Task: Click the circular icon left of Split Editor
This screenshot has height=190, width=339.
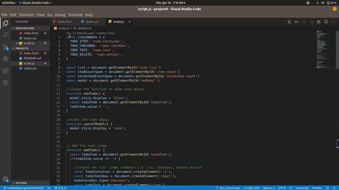Action: pos(319,22)
